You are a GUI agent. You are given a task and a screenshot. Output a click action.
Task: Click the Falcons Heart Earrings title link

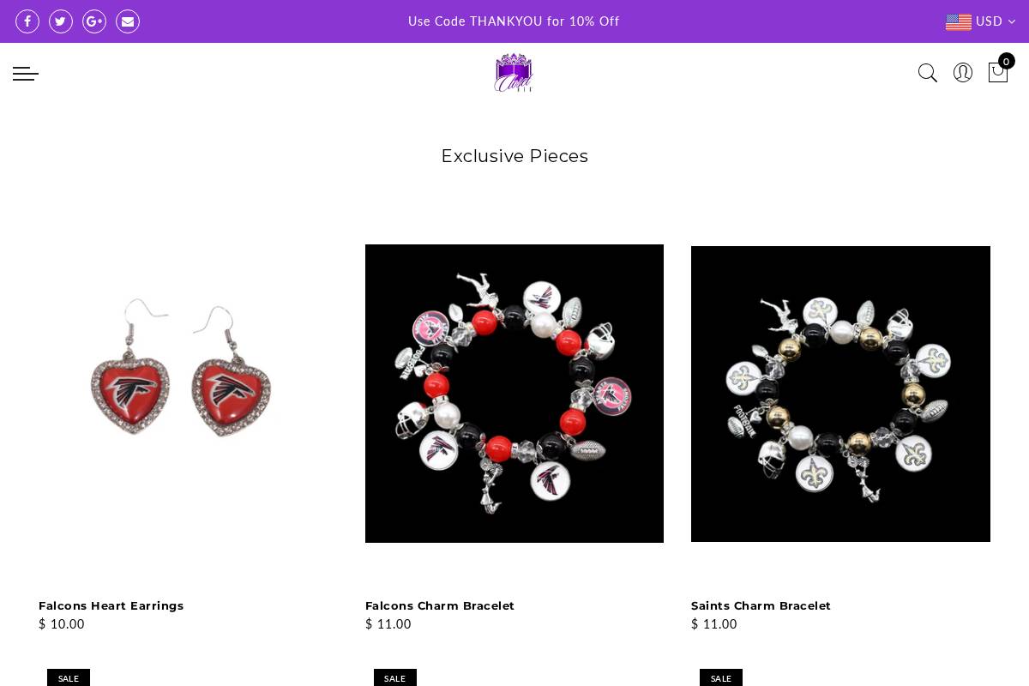pyautogui.click(x=111, y=605)
